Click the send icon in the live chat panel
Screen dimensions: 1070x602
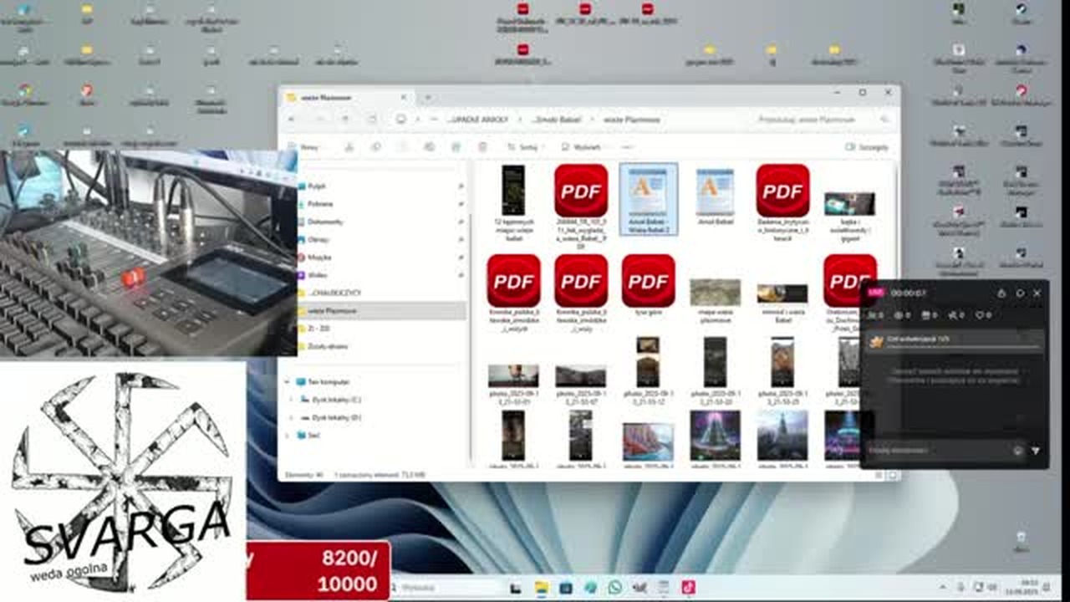1035,451
